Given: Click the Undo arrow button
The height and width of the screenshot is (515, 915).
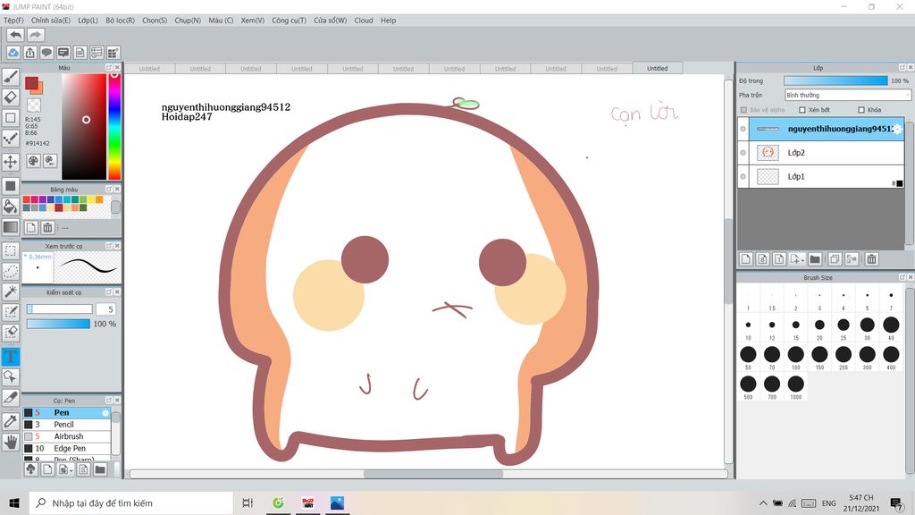Looking at the screenshot, I should 16,35.
